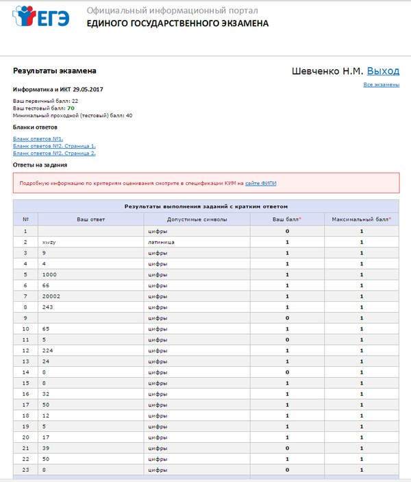Click answer 66 in row 6

[x=46, y=286]
